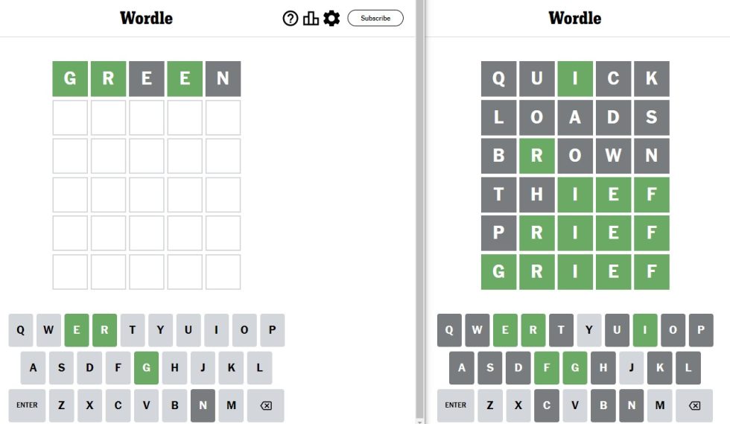Open the Help question mark icon
730x424 pixels.
(x=291, y=19)
